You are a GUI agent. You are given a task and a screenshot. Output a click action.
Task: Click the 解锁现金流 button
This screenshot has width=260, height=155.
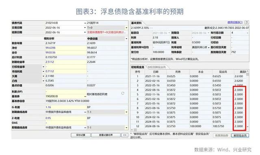coord(240,135)
